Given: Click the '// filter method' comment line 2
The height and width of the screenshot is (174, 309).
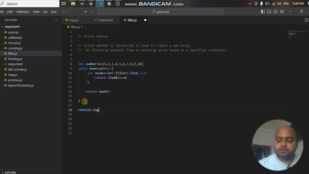Looking at the screenshot, I should point(93,37).
